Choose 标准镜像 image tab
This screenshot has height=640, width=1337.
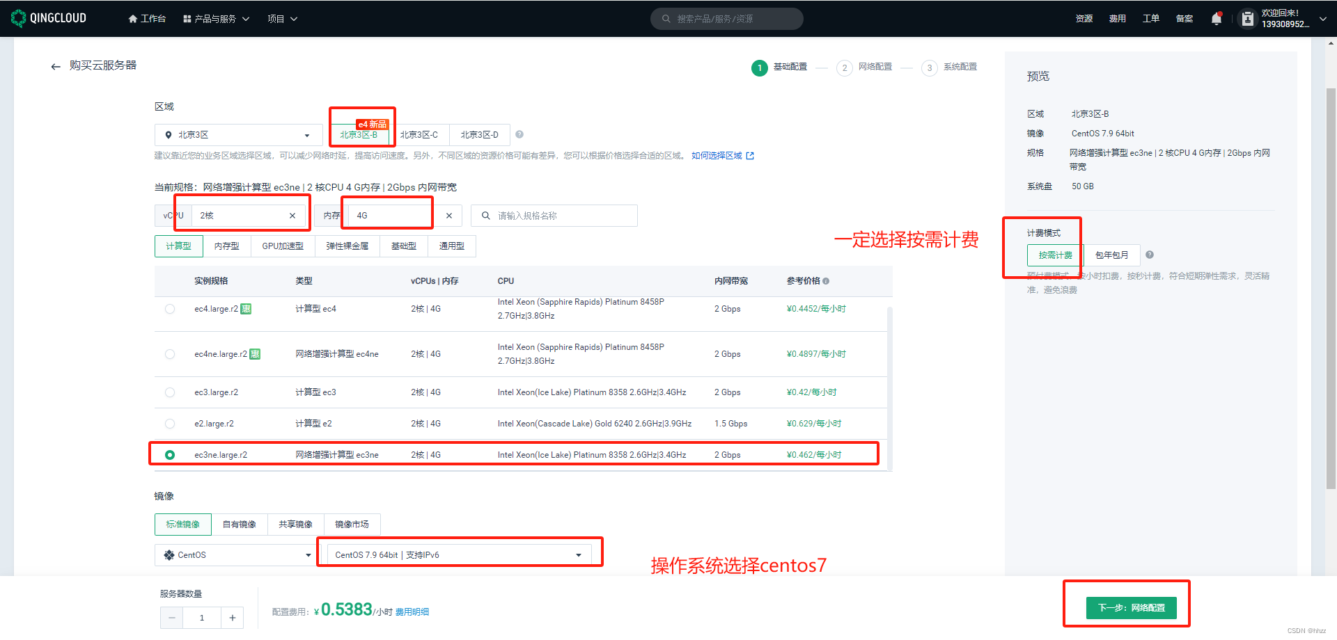point(183,525)
